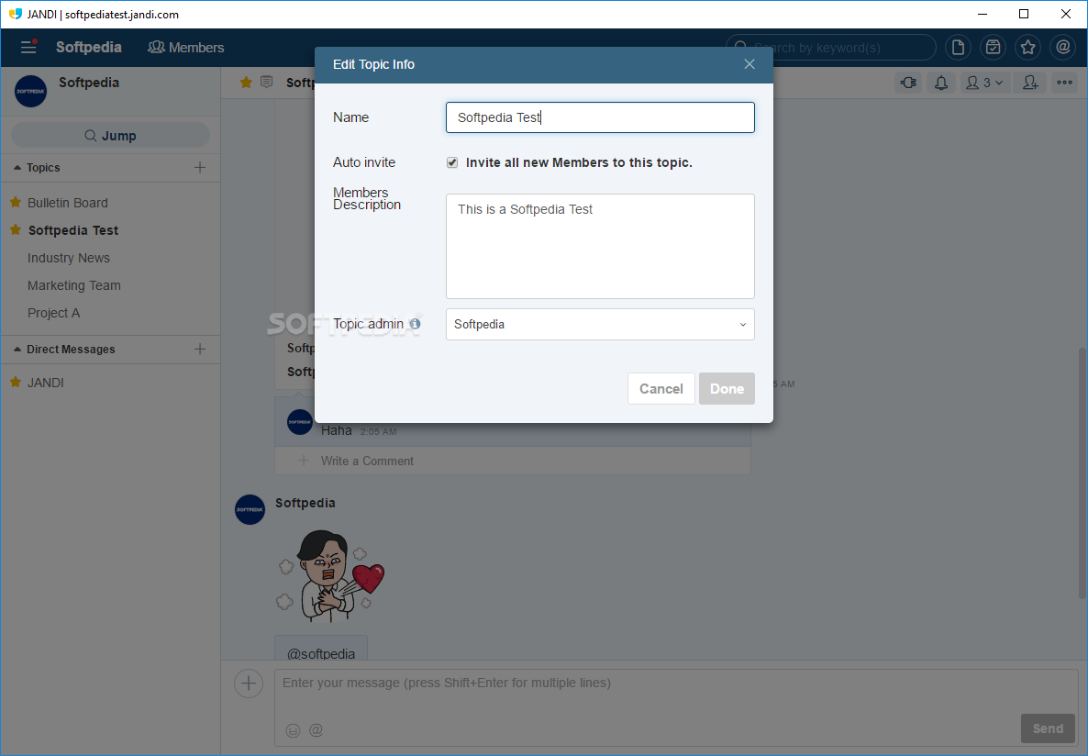Click the Softpedia sender name above the sticker
Image resolution: width=1088 pixels, height=756 pixels.
coord(305,503)
